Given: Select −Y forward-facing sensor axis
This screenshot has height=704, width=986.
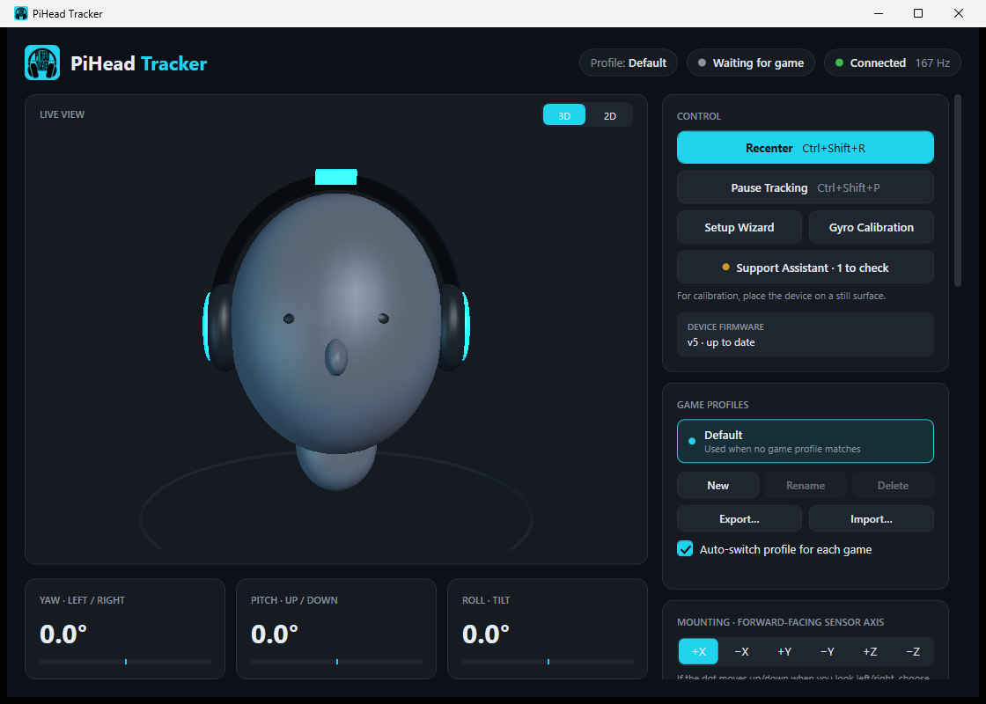Looking at the screenshot, I should click(827, 651).
